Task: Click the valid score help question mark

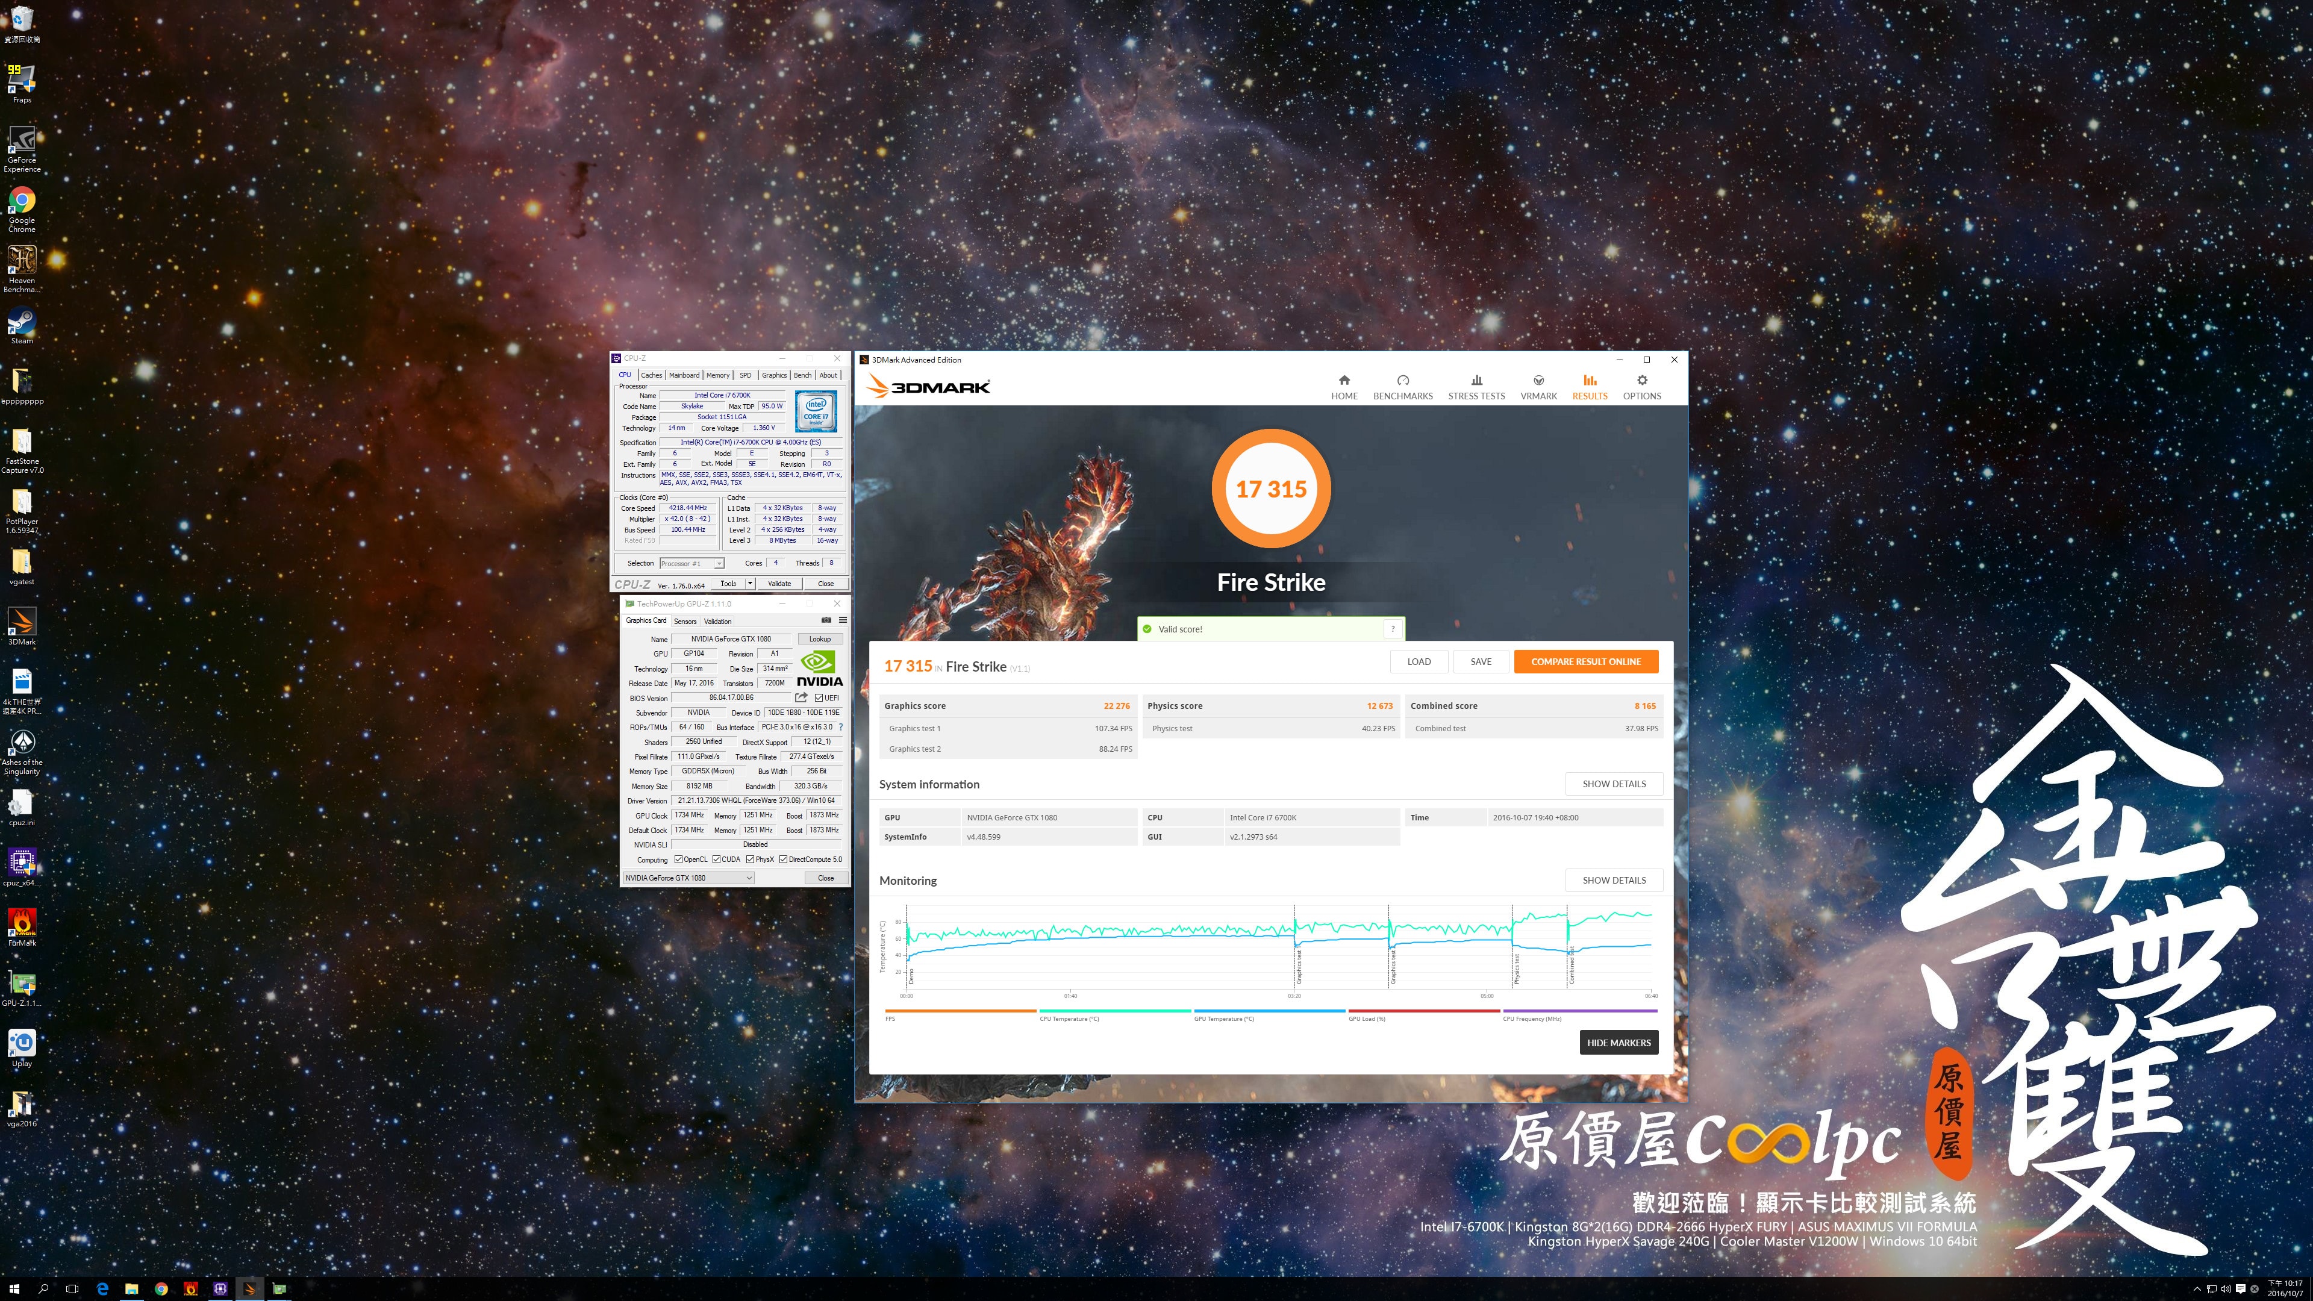Action: (x=1393, y=628)
